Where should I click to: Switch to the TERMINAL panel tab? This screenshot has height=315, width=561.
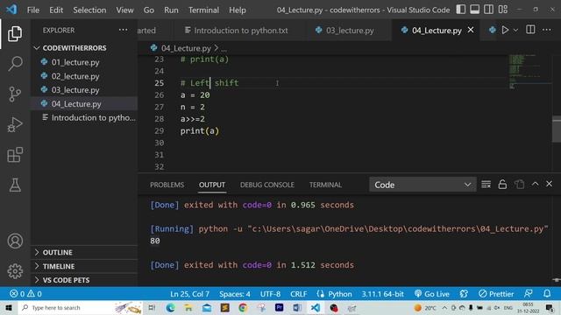click(x=325, y=185)
